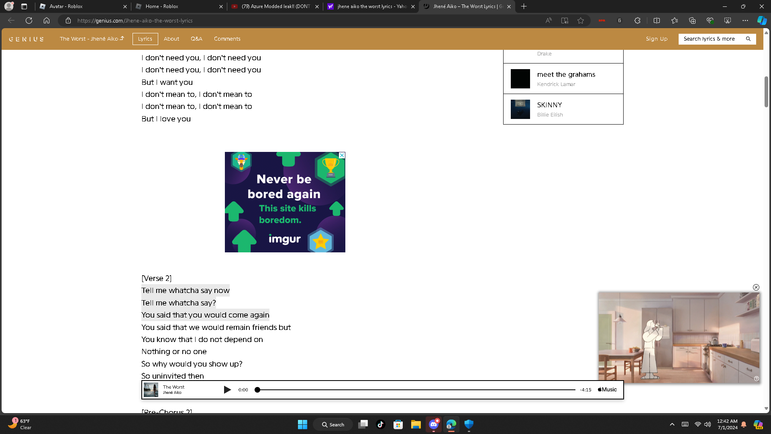
Task: Click the Sign Up link
Action: pyautogui.click(x=657, y=39)
